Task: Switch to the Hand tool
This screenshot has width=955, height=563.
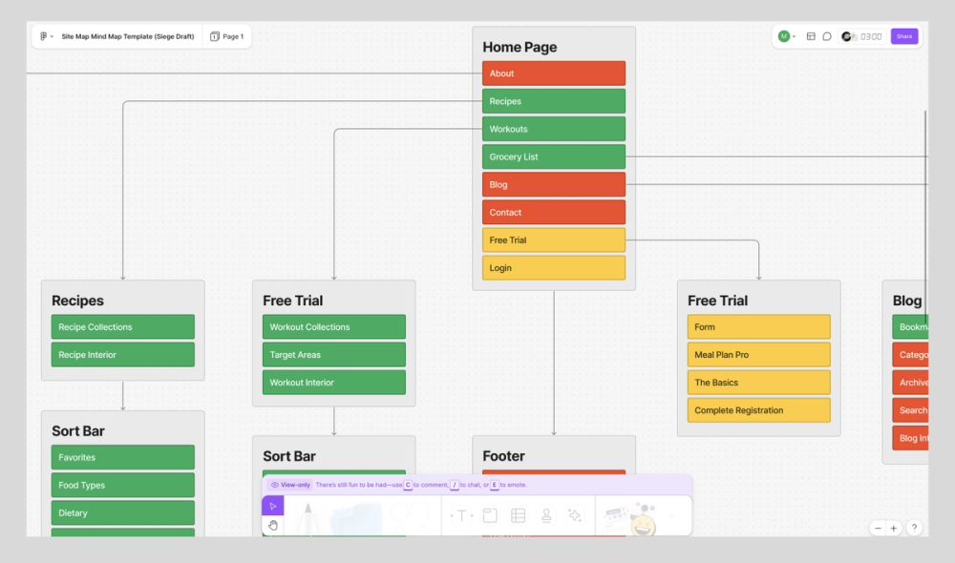Action: (x=273, y=527)
